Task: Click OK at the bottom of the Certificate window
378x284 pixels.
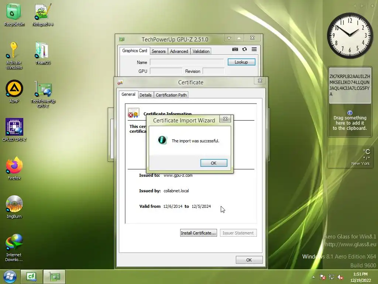Action: [249, 260]
